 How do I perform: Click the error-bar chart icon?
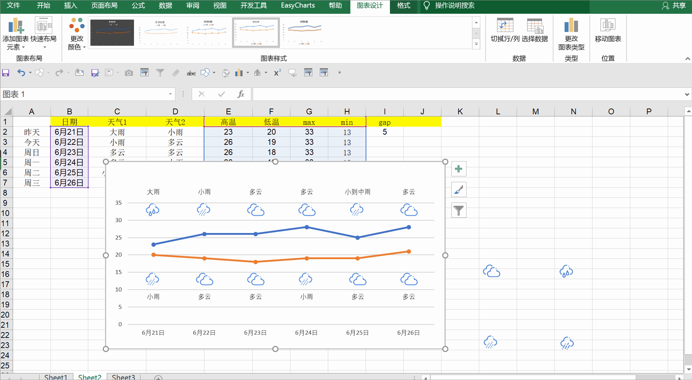[257, 73]
